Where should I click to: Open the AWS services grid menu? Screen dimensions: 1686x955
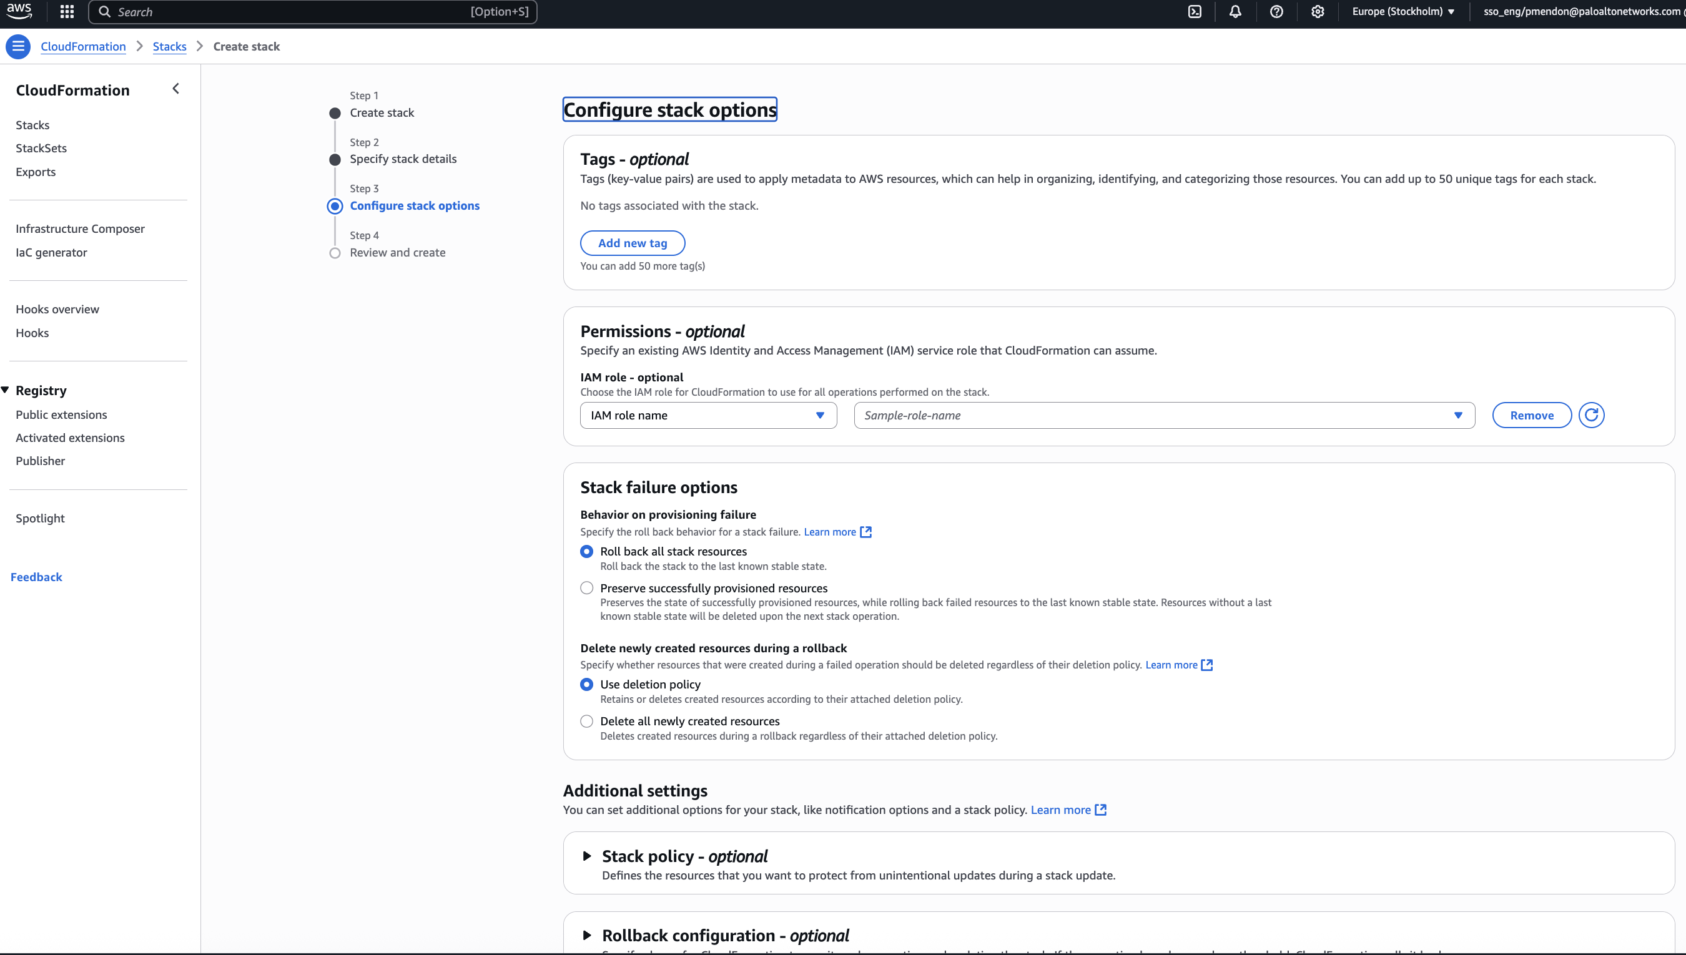(x=66, y=12)
